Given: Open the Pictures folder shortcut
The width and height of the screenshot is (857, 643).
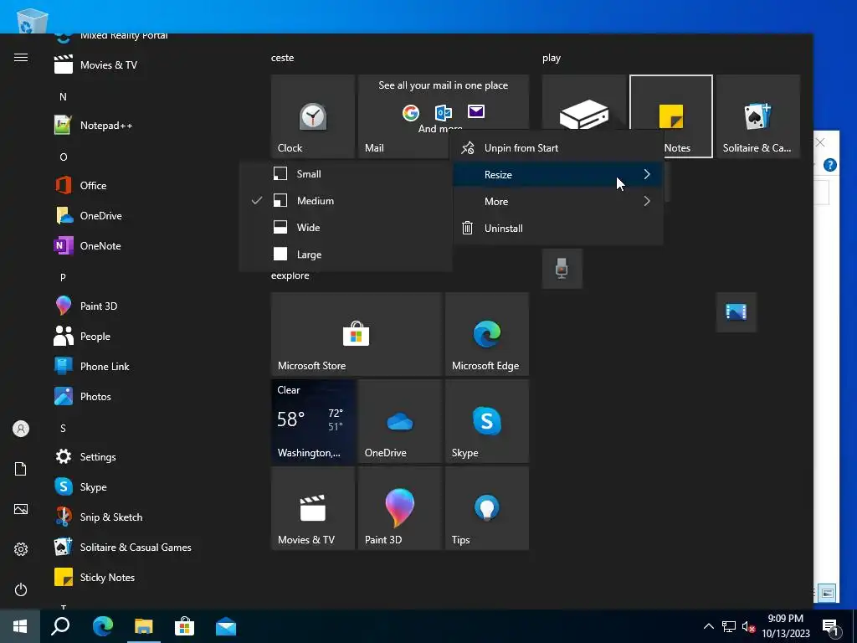Looking at the screenshot, I should (21, 509).
